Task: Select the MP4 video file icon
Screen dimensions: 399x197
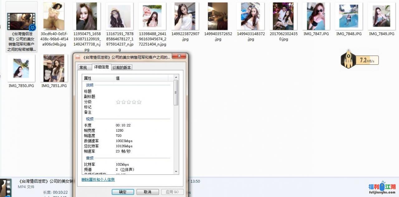Action: pyautogui.click(x=22, y=21)
